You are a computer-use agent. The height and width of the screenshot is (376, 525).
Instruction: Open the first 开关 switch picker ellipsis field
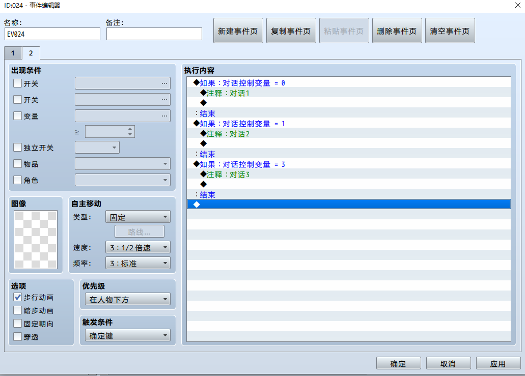[123, 83]
